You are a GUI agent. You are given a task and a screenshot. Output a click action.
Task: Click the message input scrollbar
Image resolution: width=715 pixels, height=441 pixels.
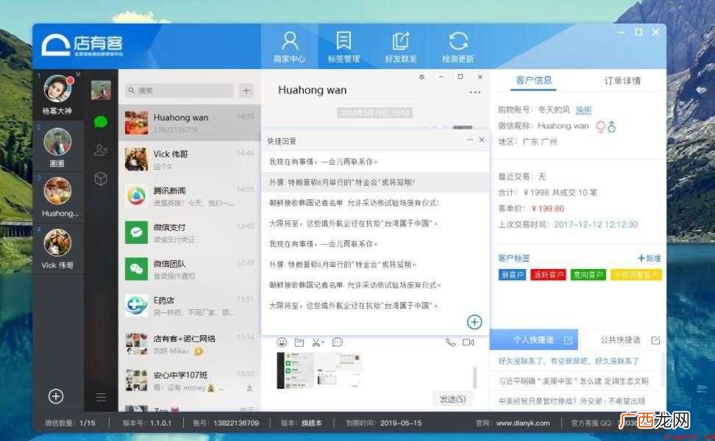click(x=474, y=377)
